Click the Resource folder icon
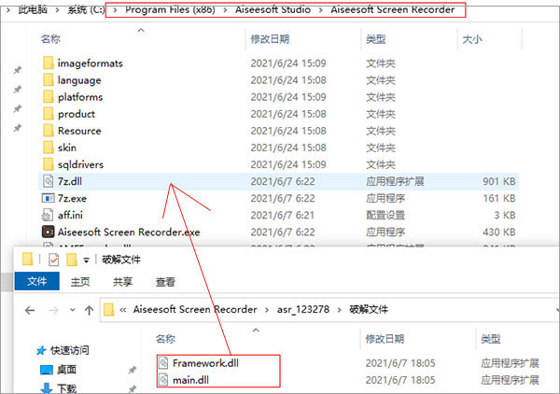Screen dimensions: 560x394 tap(49, 131)
